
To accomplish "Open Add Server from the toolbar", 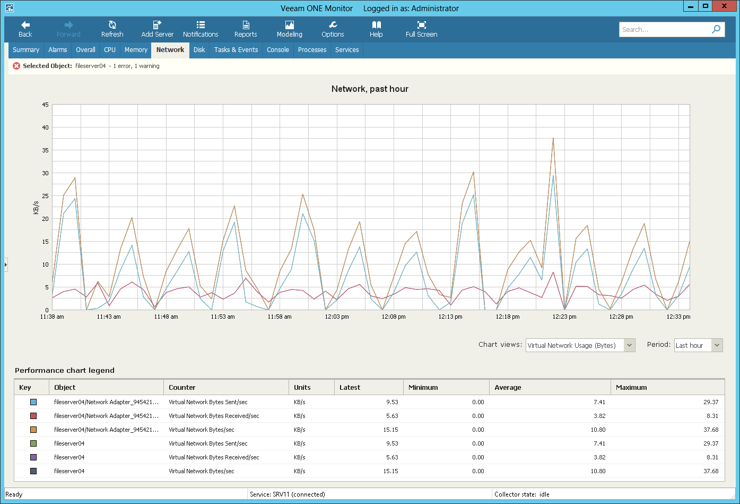I will click(157, 29).
